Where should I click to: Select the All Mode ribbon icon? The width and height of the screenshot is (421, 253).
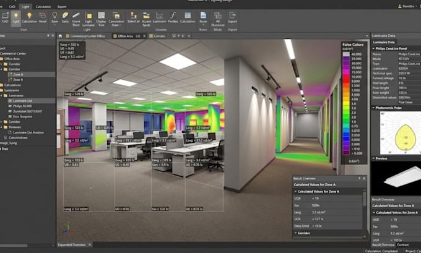pos(218,19)
